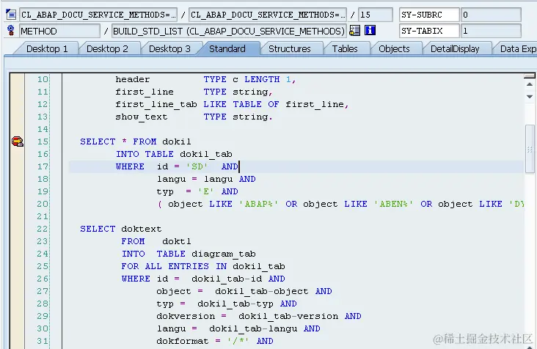Click the line number field showing 15
The width and height of the screenshot is (537, 349).
click(x=376, y=15)
